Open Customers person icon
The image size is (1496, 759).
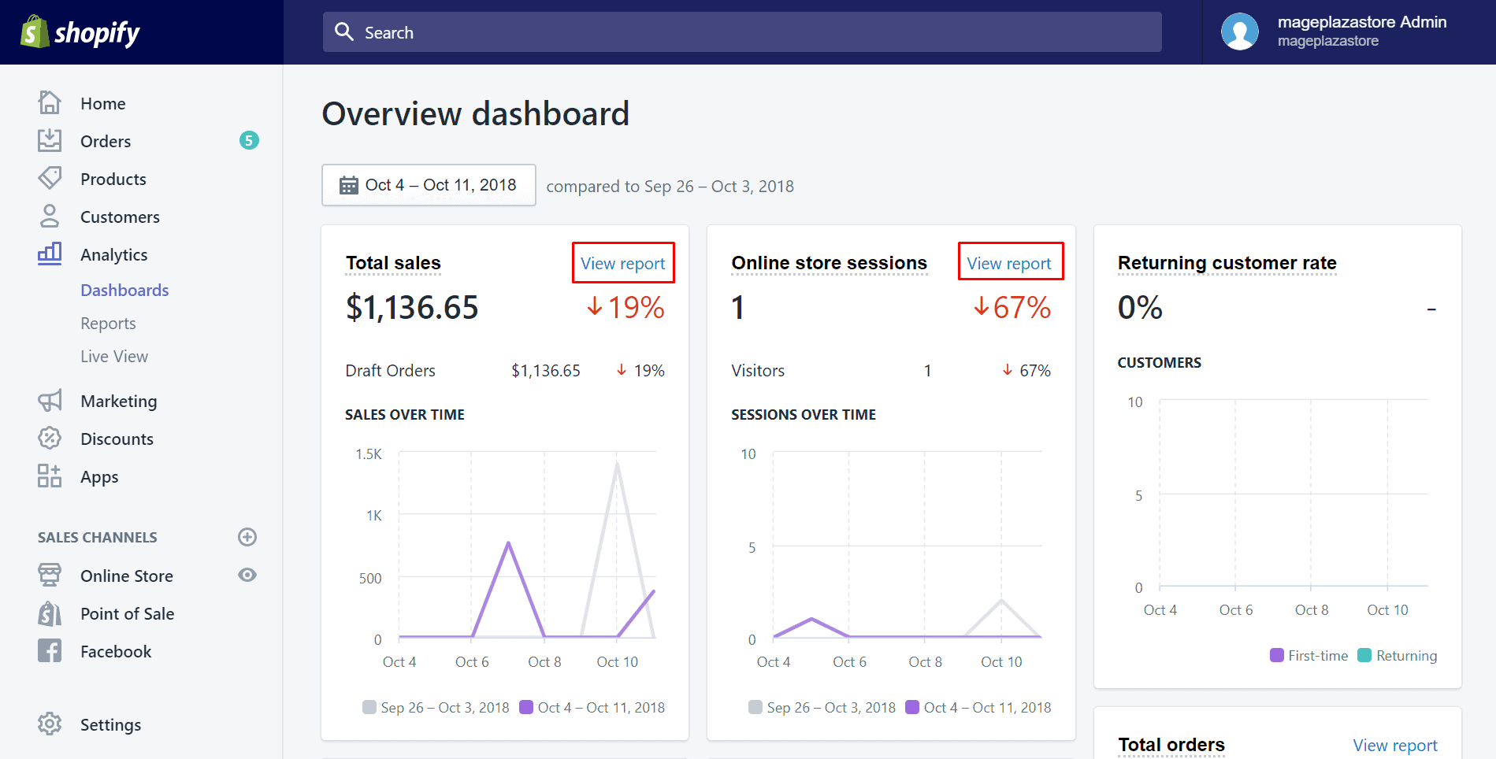(x=50, y=217)
